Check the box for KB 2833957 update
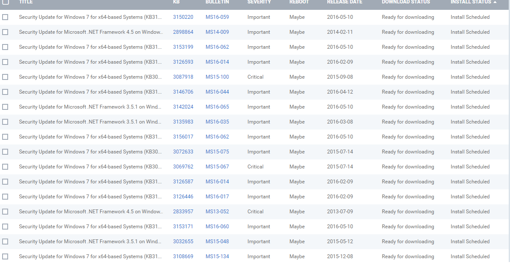 click(5, 212)
